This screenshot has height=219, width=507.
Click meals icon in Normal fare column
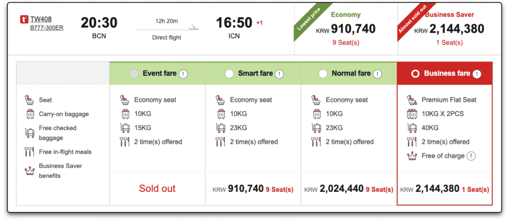click(x=316, y=142)
